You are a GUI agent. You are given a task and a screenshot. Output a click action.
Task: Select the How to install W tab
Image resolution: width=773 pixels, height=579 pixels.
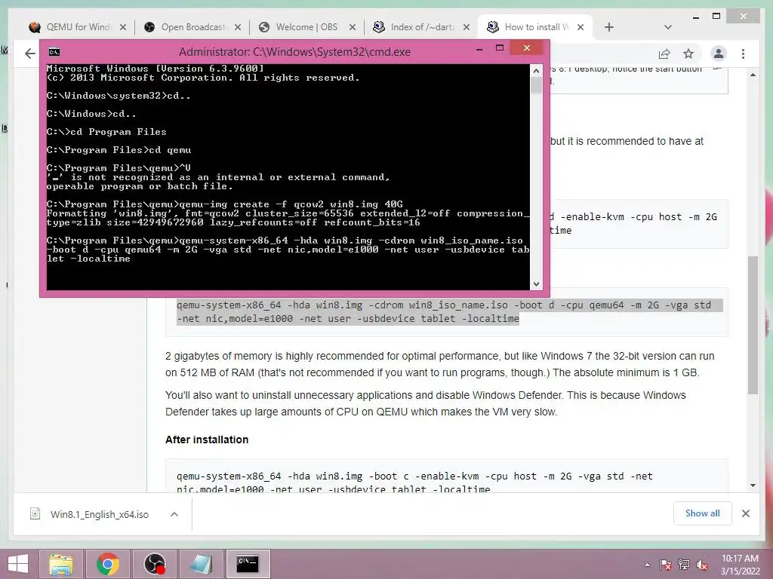tap(535, 27)
